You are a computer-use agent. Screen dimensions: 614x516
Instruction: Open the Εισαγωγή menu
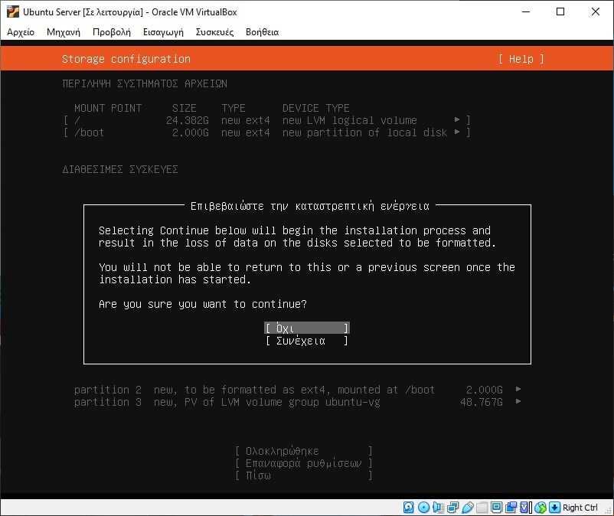pos(163,32)
